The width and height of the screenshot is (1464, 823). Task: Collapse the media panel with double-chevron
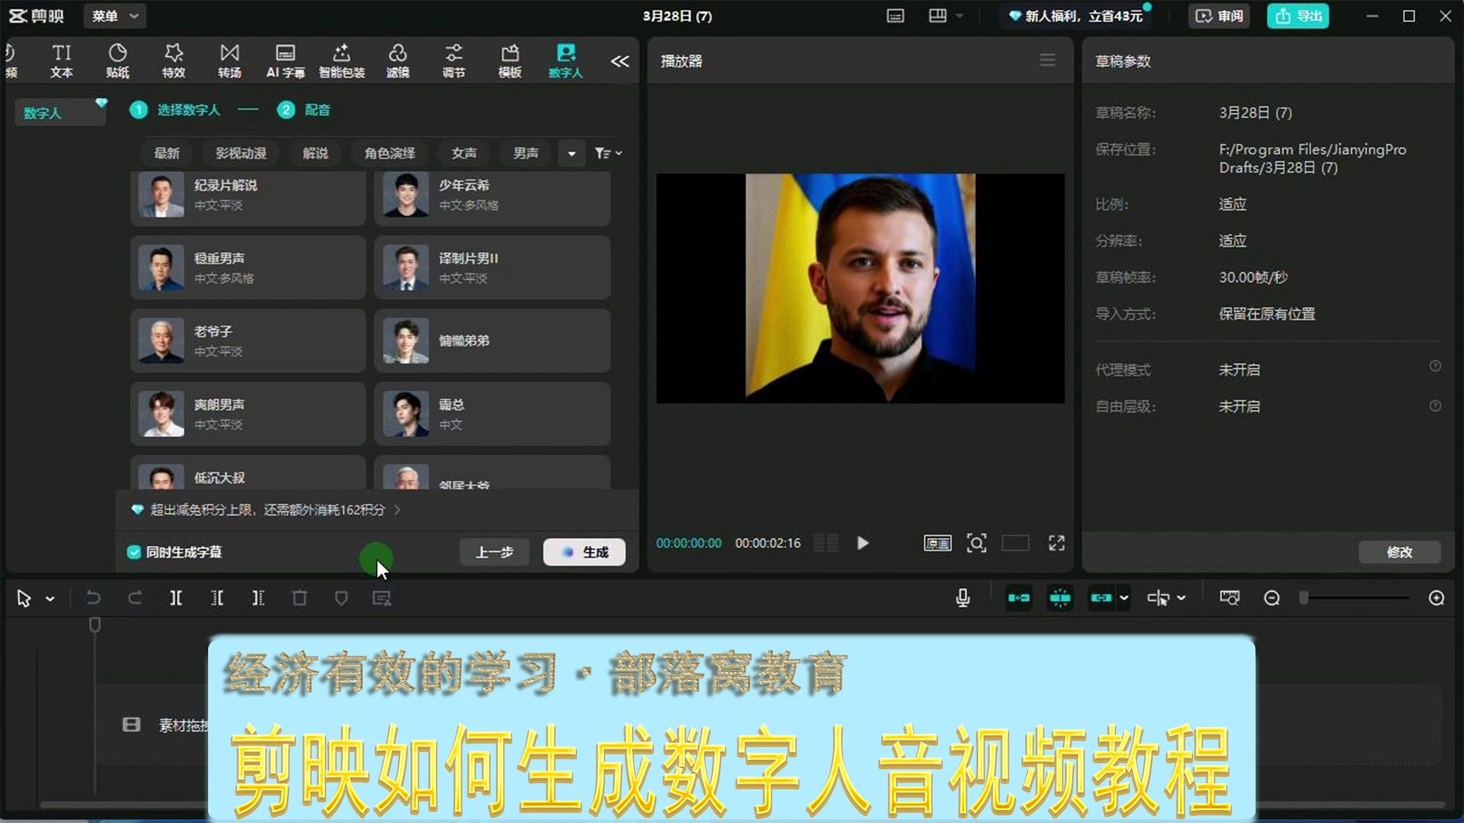click(x=620, y=61)
